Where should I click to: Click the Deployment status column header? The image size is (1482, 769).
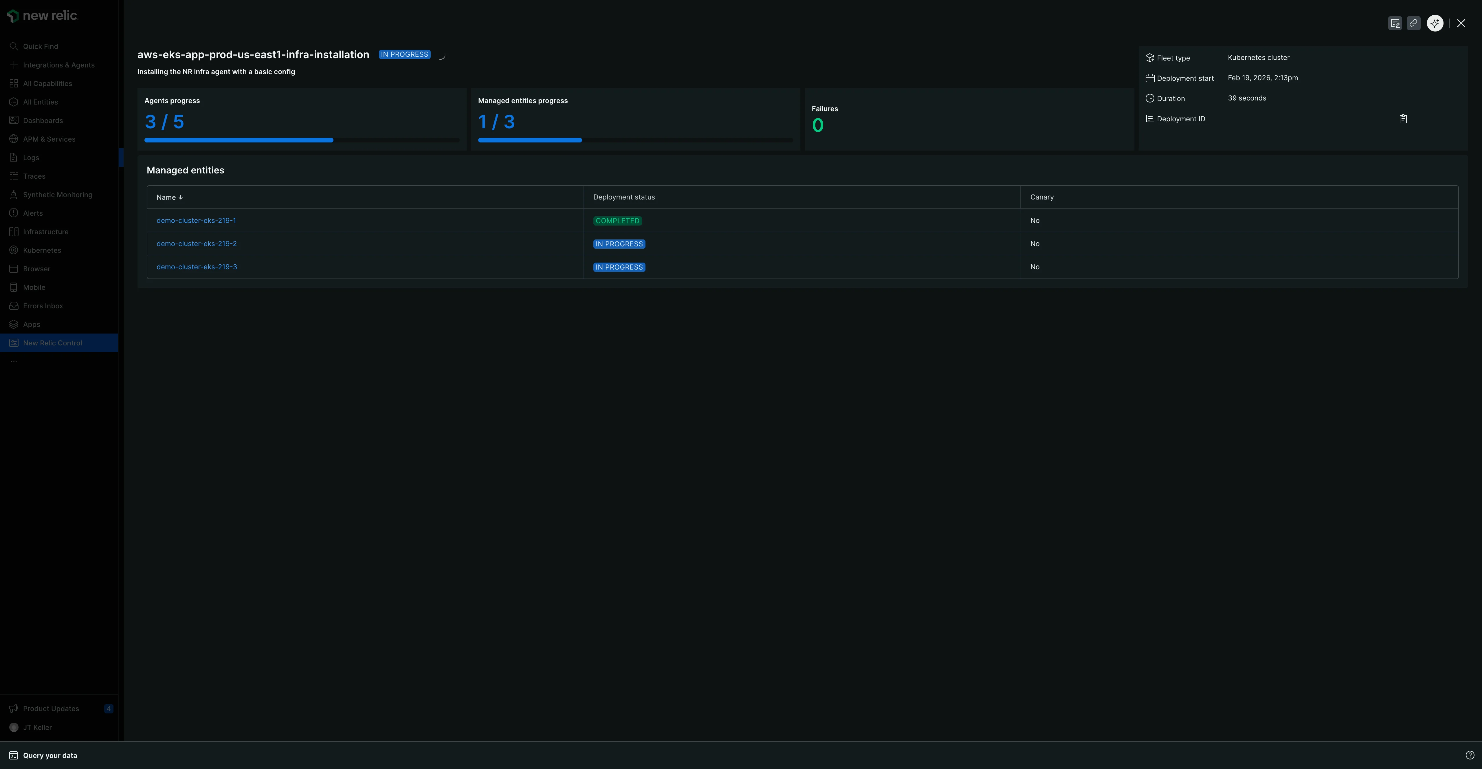pyautogui.click(x=624, y=197)
